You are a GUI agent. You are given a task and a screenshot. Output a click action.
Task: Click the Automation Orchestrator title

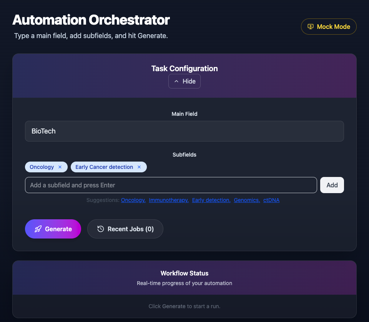pyautogui.click(x=91, y=20)
